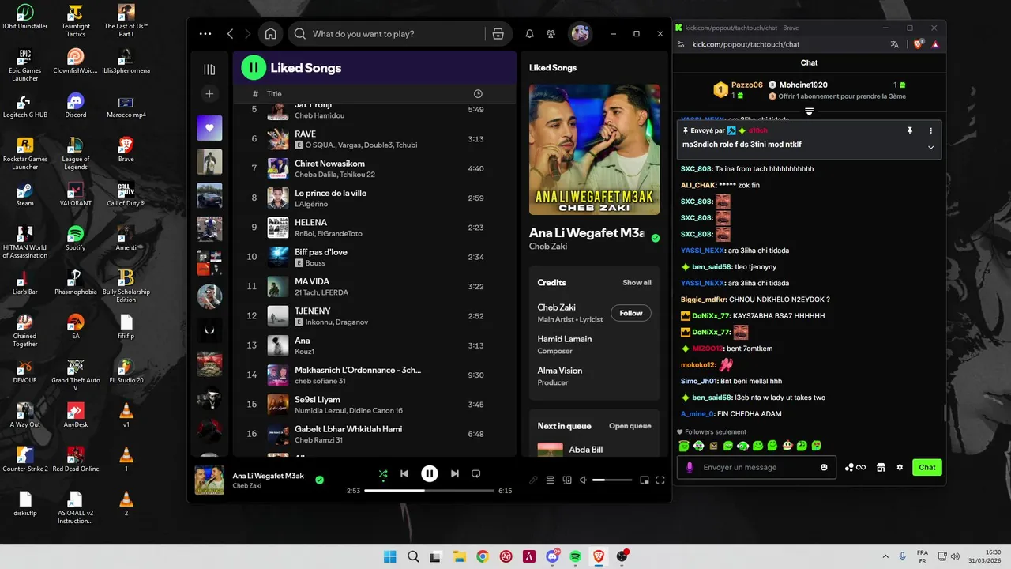Screen dimensions: 1011x569
Task: Toggle the queue view icon in player bar
Action: pos(551,480)
